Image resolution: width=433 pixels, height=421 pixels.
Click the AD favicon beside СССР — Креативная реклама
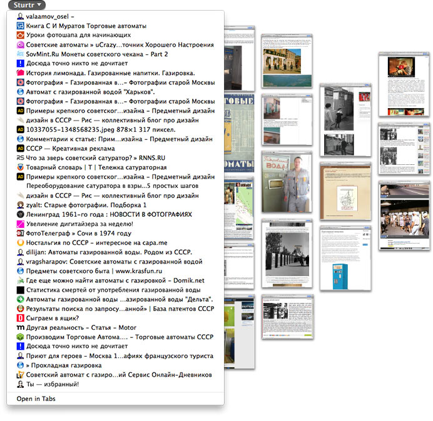(x=20, y=148)
